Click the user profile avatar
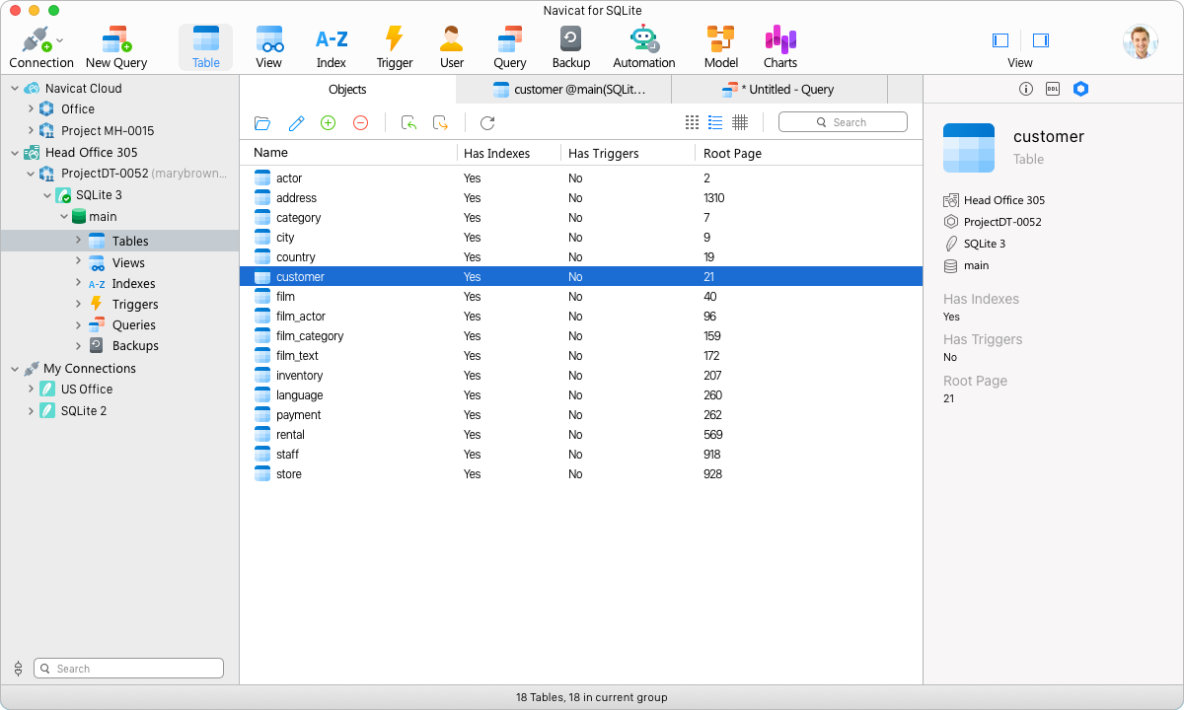The height and width of the screenshot is (710, 1184). (1140, 41)
